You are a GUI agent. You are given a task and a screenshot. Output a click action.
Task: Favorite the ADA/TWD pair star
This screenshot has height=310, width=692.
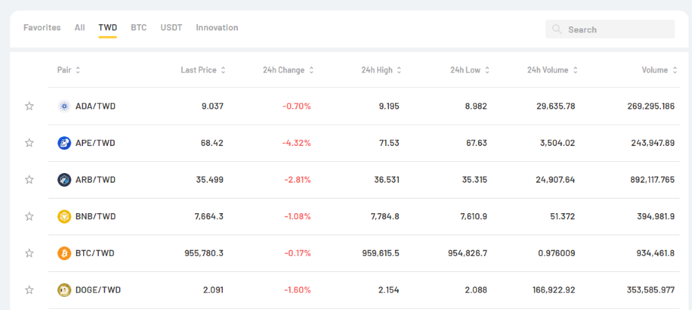click(29, 107)
